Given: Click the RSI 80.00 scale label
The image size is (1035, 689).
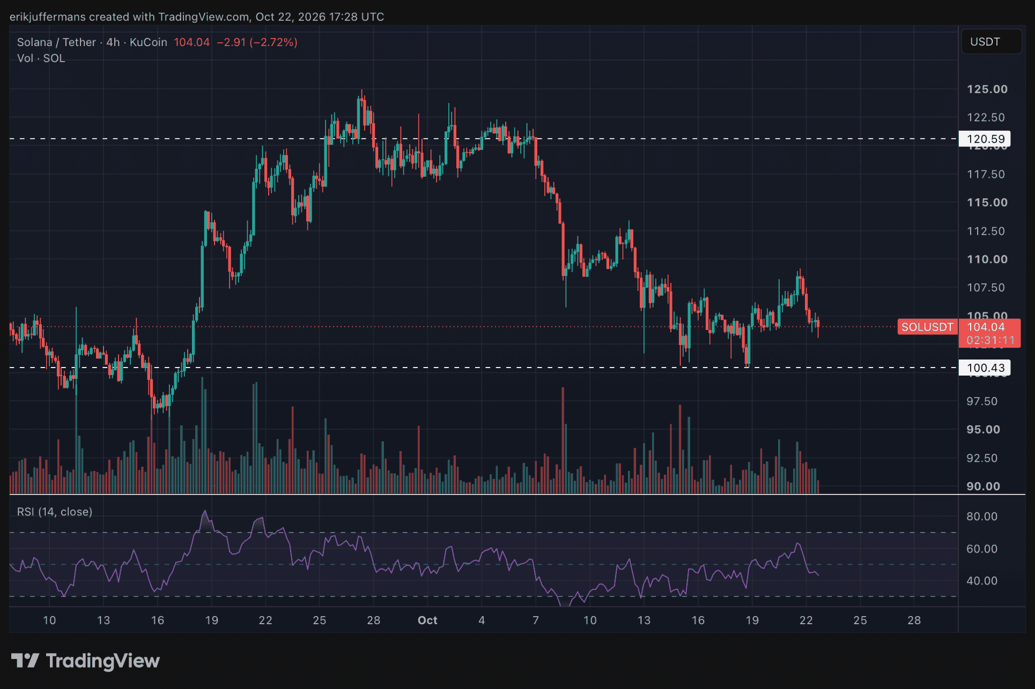Looking at the screenshot, I should 982,516.
